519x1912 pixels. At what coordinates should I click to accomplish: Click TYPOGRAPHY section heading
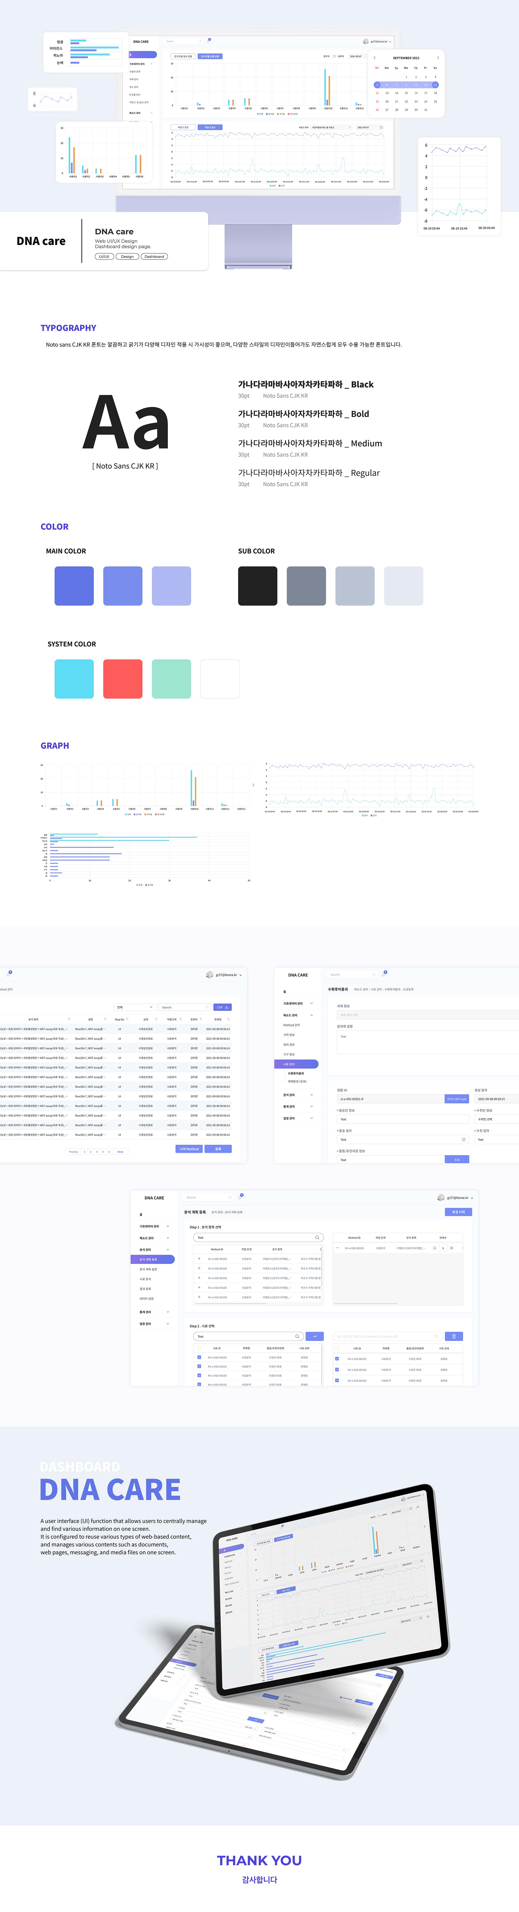click(68, 327)
